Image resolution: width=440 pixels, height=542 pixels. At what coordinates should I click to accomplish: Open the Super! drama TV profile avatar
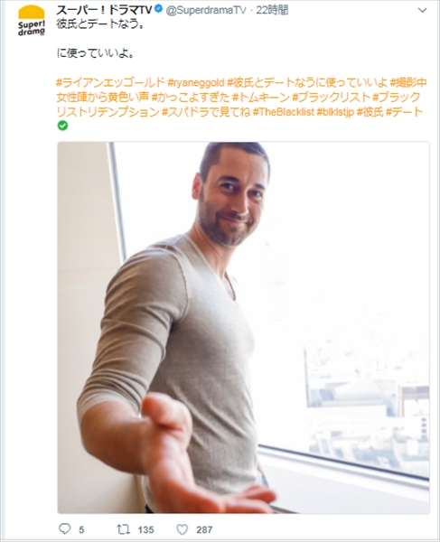click(x=32, y=21)
